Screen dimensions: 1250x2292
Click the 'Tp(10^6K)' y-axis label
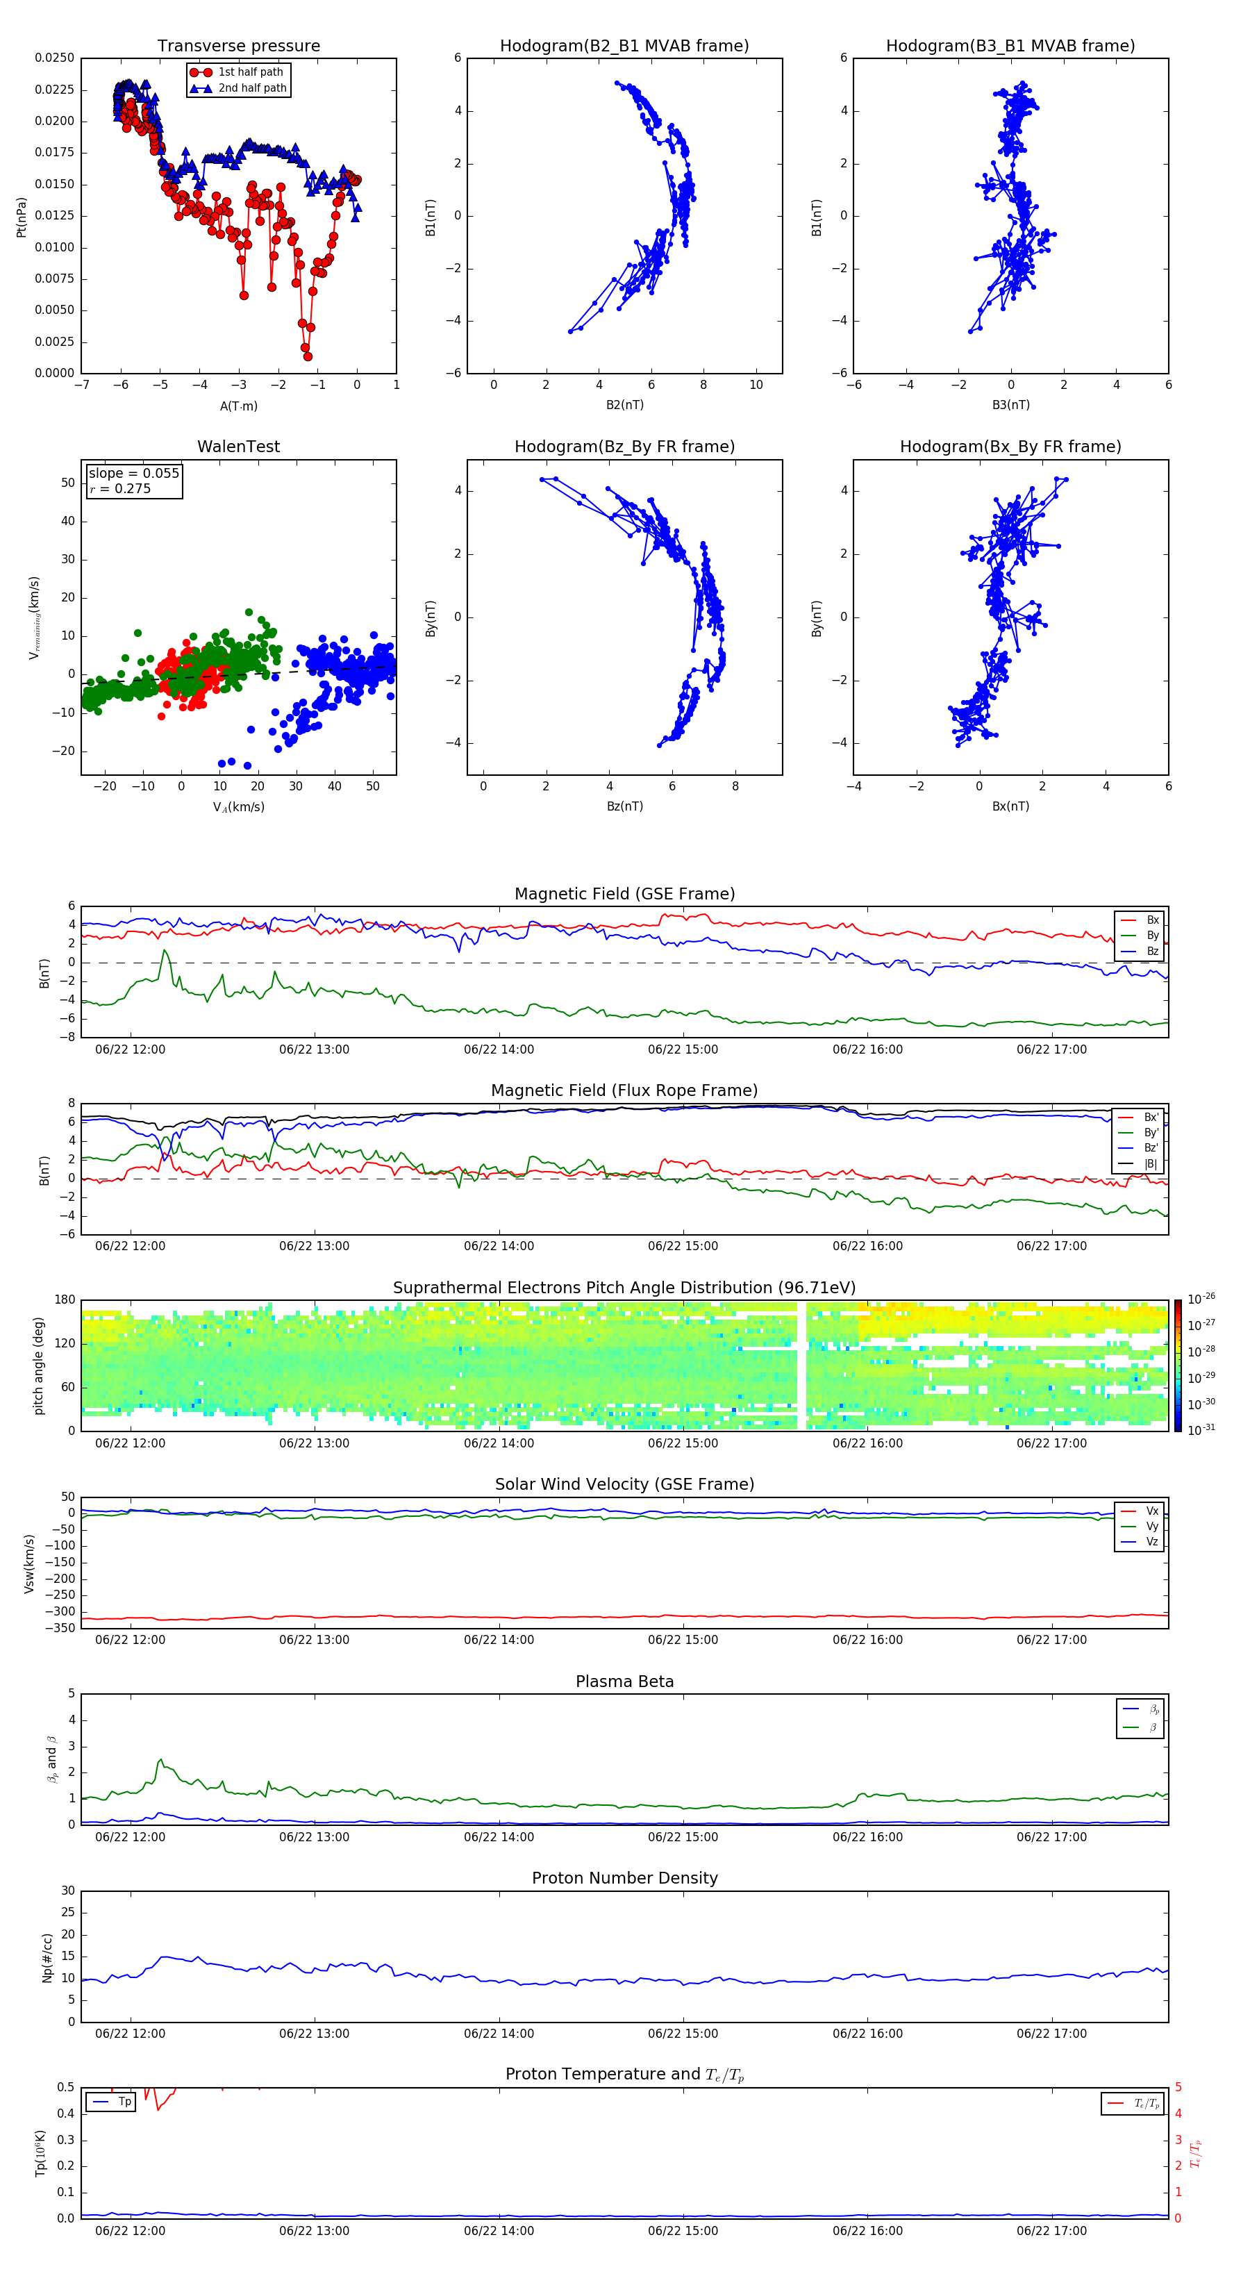point(40,2153)
